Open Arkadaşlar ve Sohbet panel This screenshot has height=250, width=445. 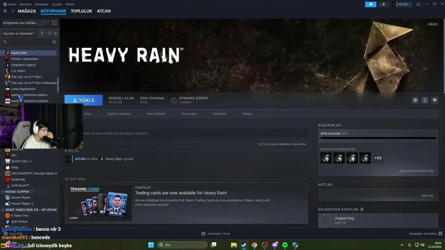tap(425, 234)
